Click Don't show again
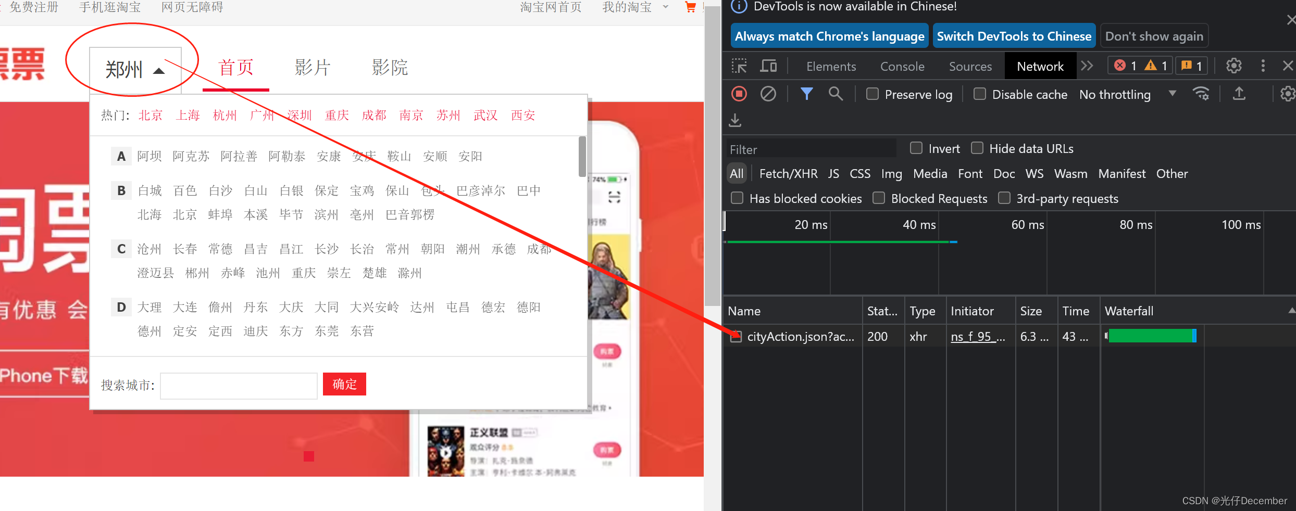 pos(1154,36)
